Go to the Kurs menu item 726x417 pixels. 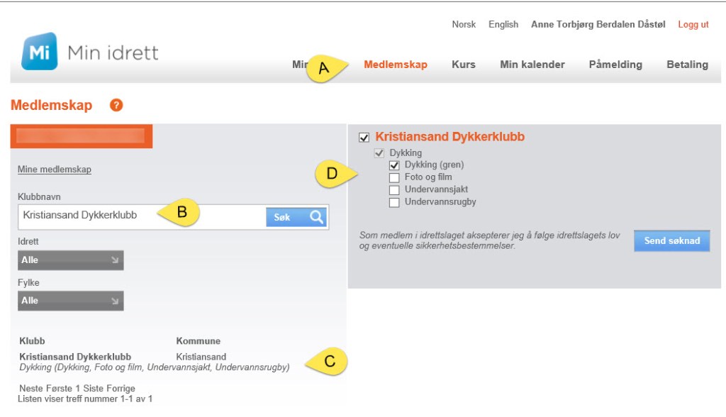tap(464, 65)
